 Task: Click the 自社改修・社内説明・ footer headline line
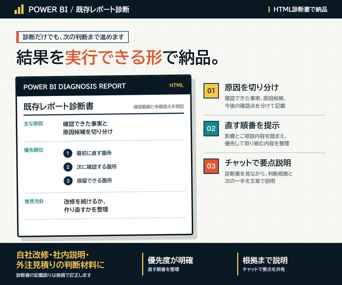pos(53,255)
